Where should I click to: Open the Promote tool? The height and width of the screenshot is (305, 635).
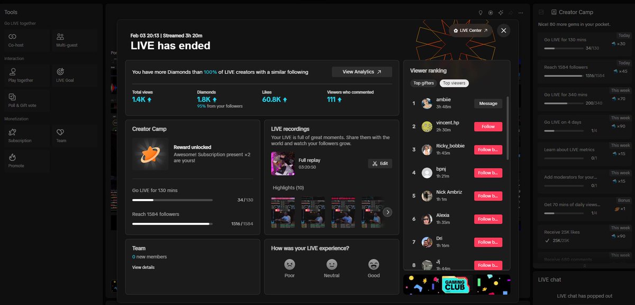coord(26,160)
